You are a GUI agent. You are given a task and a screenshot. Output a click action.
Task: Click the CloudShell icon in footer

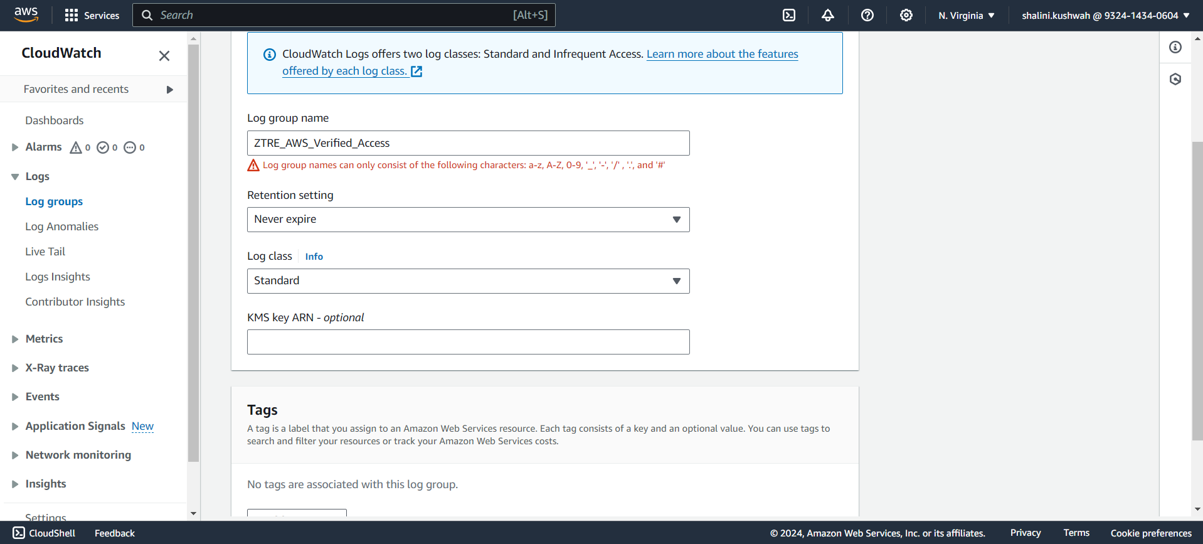19,533
